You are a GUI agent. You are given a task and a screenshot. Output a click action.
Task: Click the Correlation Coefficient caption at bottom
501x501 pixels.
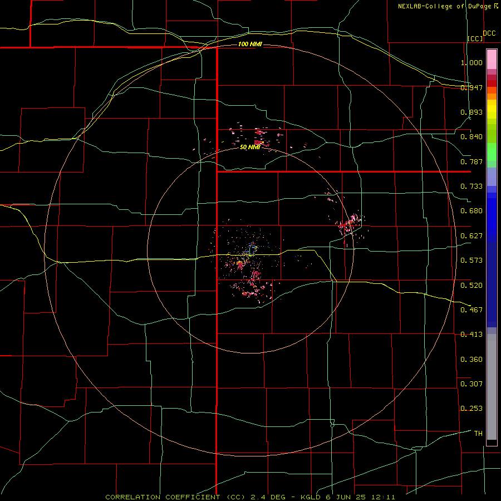pos(250,497)
